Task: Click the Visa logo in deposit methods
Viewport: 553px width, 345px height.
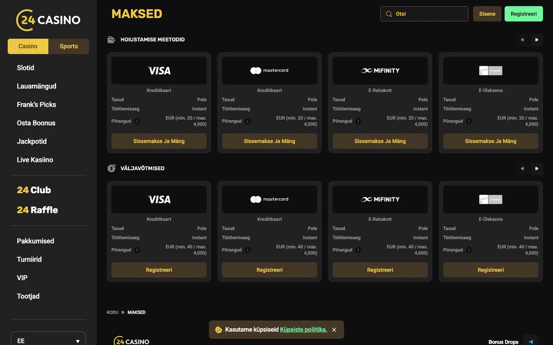Action: pos(159,70)
